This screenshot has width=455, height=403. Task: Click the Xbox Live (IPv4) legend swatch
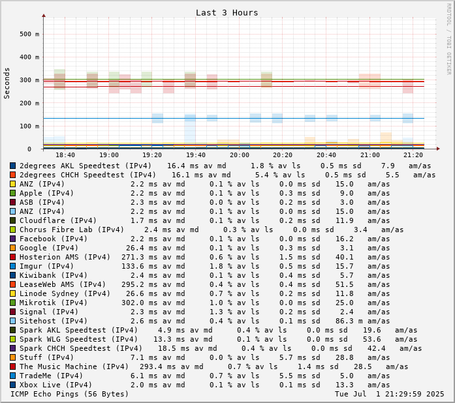pyautogui.click(x=12, y=385)
